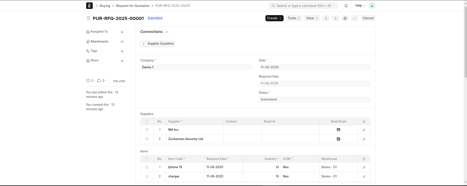Navigate to Request for Quotation breadcrumb
This screenshot has width=467, height=186.
tap(133, 6)
